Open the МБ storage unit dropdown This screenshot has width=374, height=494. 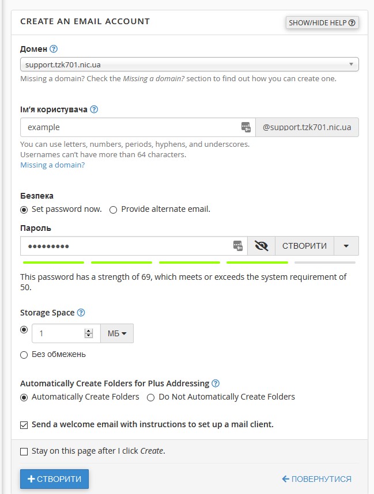(116, 333)
